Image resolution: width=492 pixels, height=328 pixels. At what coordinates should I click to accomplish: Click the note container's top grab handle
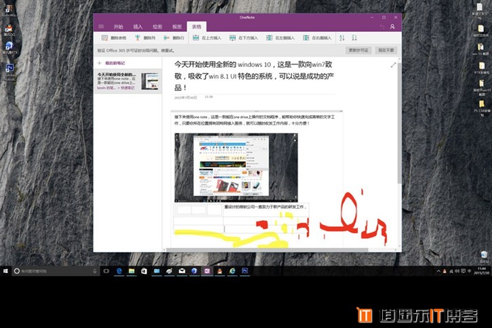pos(257,111)
